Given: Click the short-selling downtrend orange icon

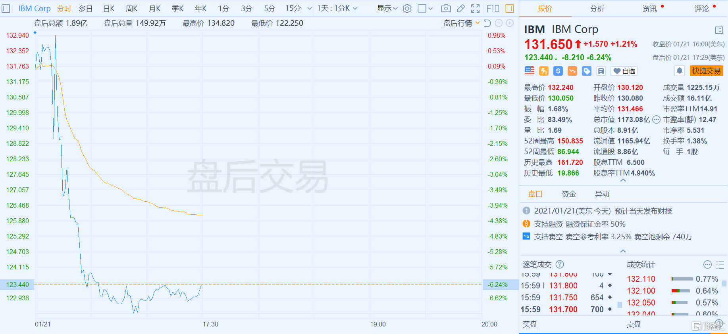Looking at the screenshot, I should pos(572,71).
